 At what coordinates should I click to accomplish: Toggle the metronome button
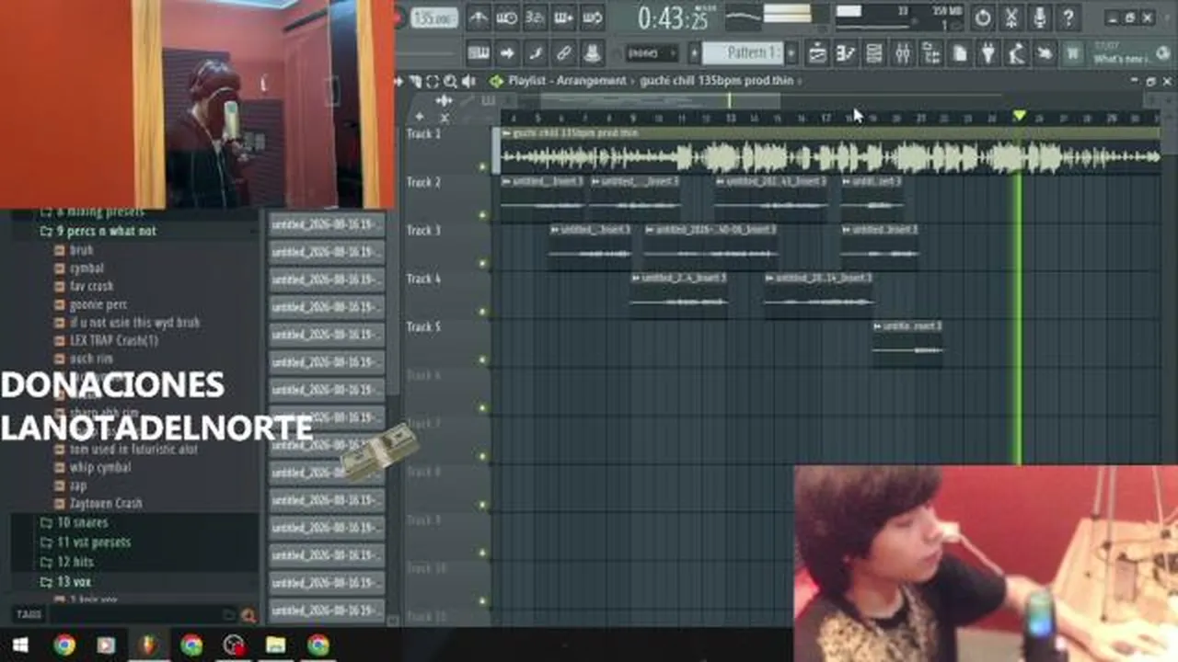(x=479, y=17)
